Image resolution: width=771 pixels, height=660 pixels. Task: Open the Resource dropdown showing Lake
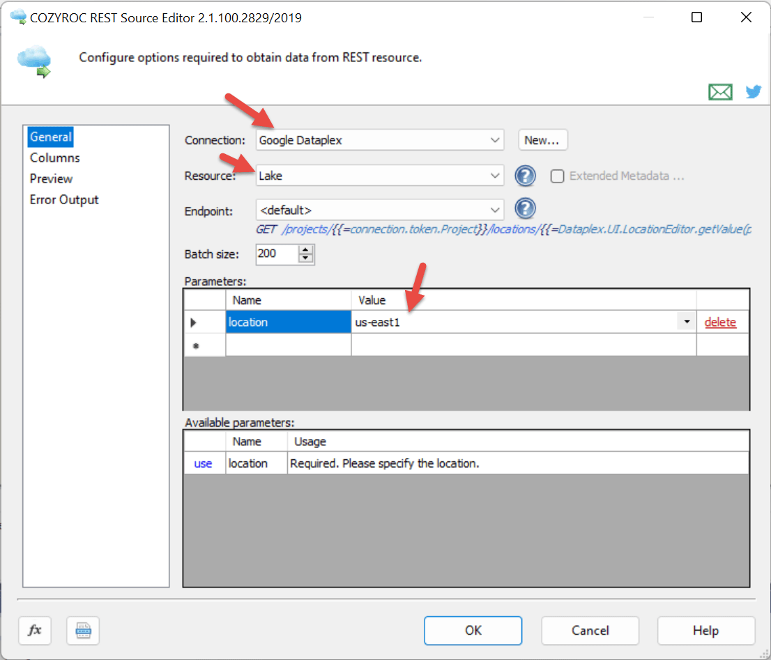point(495,176)
